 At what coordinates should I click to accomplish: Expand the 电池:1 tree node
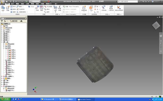[2, 82]
